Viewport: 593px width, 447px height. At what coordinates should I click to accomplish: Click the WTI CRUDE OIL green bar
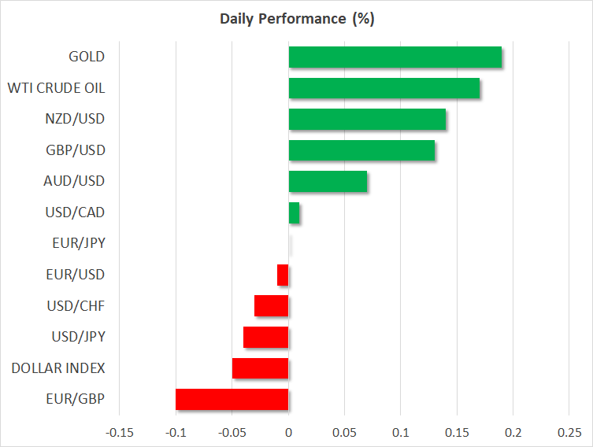[384, 88]
